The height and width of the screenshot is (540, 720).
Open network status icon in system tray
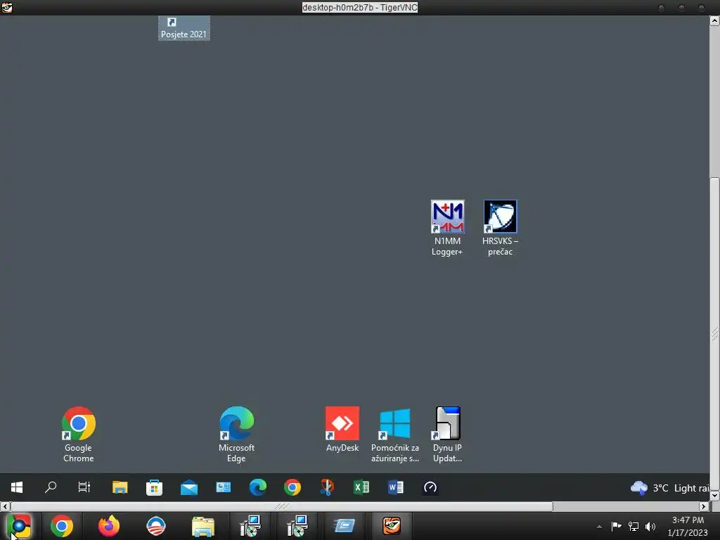(x=634, y=526)
